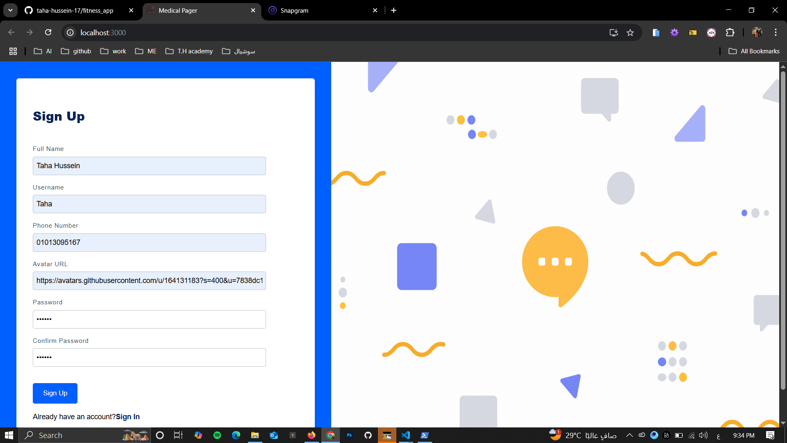787x443 pixels.
Task: Open the github bookmarks folder
Action: 76,51
